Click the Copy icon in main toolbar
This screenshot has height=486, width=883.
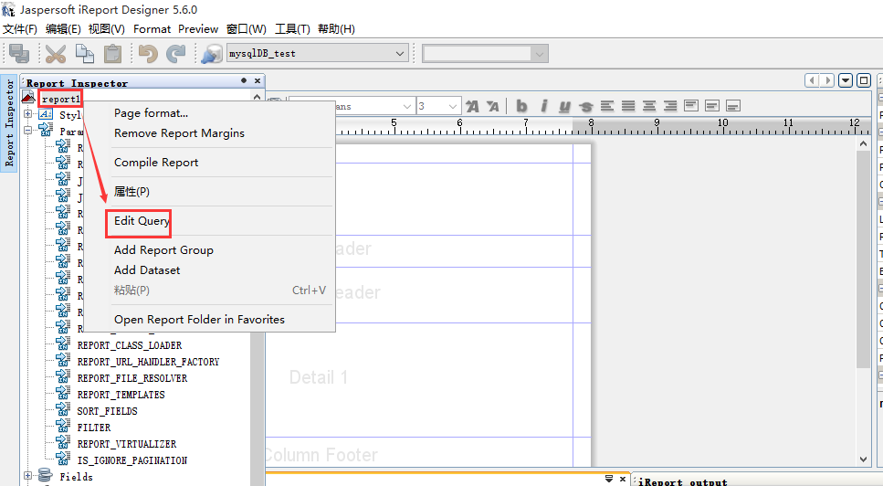tap(85, 54)
